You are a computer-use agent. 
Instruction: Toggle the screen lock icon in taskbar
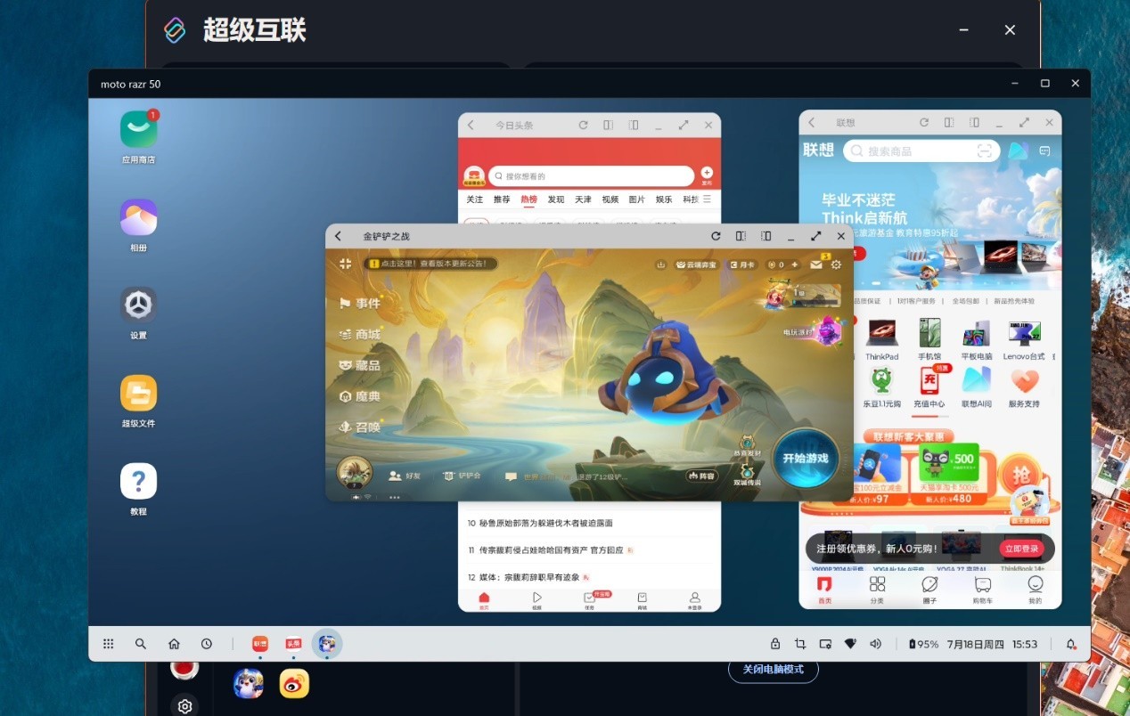(x=775, y=644)
